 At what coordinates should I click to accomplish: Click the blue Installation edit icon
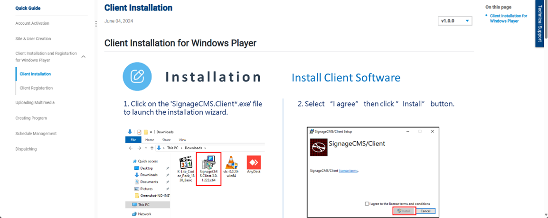click(137, 76)
